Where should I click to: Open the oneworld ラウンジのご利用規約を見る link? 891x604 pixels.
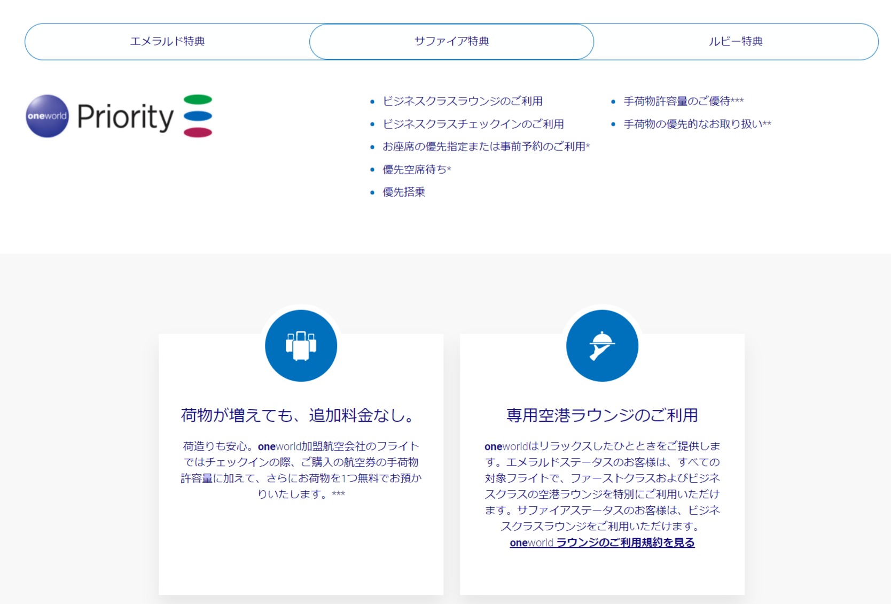[x=602, y=543]
